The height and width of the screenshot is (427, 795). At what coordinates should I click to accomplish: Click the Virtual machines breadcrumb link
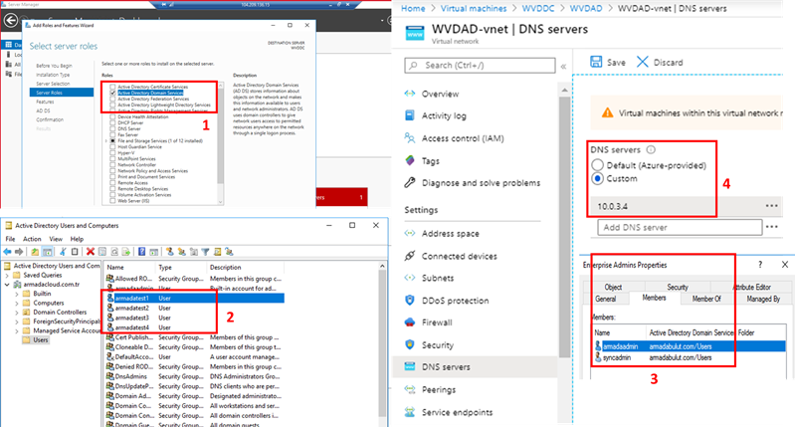tap(474, 8)
